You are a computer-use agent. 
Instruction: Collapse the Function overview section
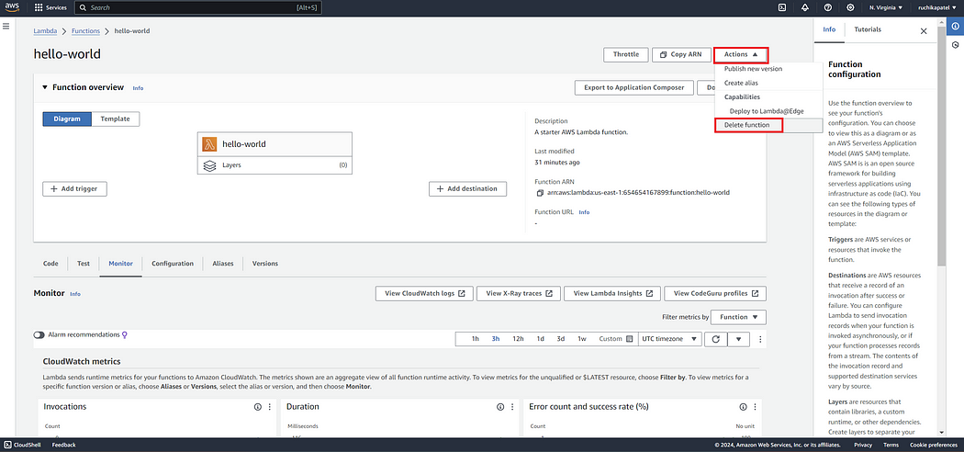[45, 87]
